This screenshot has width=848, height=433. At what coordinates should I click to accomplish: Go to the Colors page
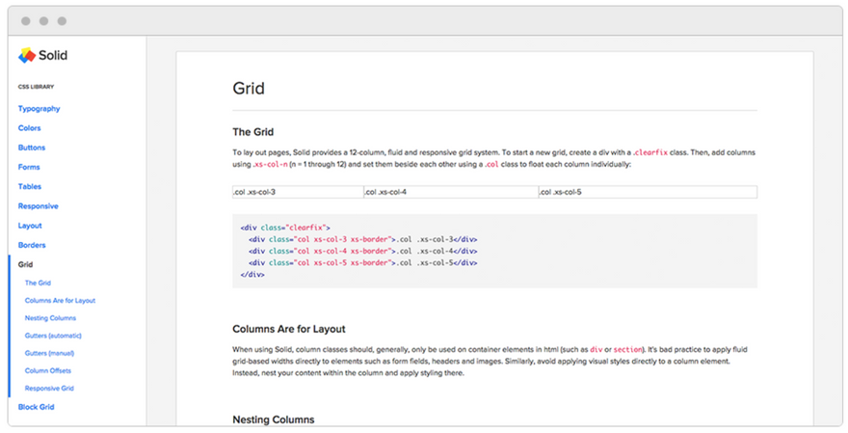coord(29,128)
